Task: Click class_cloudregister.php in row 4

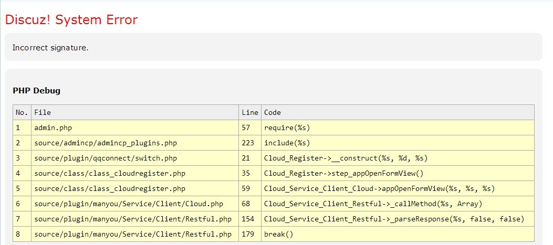Action: pyautogui.click(x=109, y=173)
